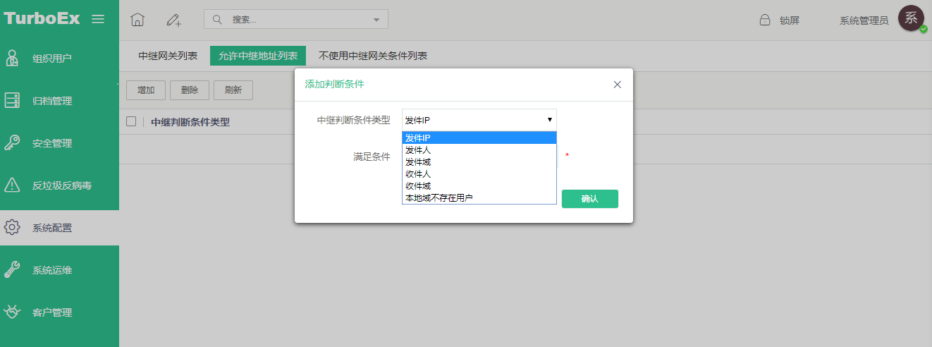Image resolution: width=932 pixels, height=347 pixels.
Task: Switch to 不使用中继网关条件列表 tab
Action: (373, 56)
